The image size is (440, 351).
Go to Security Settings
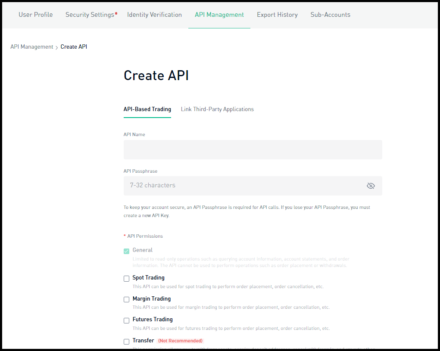point(90,15)
